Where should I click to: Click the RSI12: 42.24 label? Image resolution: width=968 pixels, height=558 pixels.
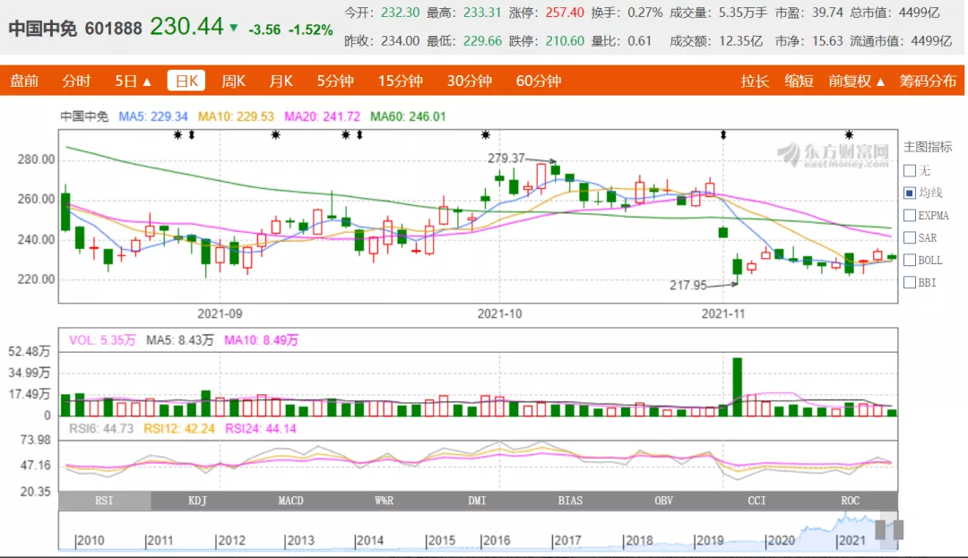pyautogui.click(x=179, y=428)
